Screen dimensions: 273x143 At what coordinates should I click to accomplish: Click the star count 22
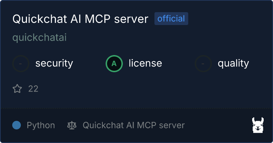pyautogui.click(x=33, y=89)
